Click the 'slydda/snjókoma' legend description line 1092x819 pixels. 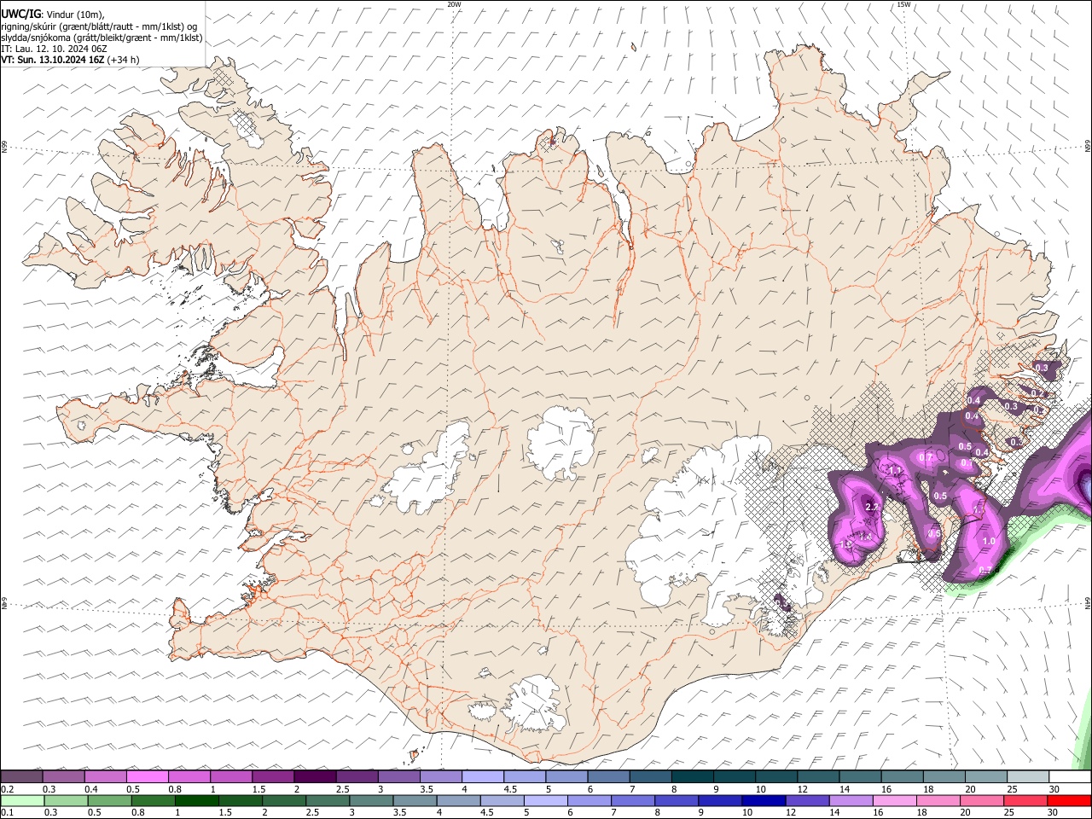102,38
